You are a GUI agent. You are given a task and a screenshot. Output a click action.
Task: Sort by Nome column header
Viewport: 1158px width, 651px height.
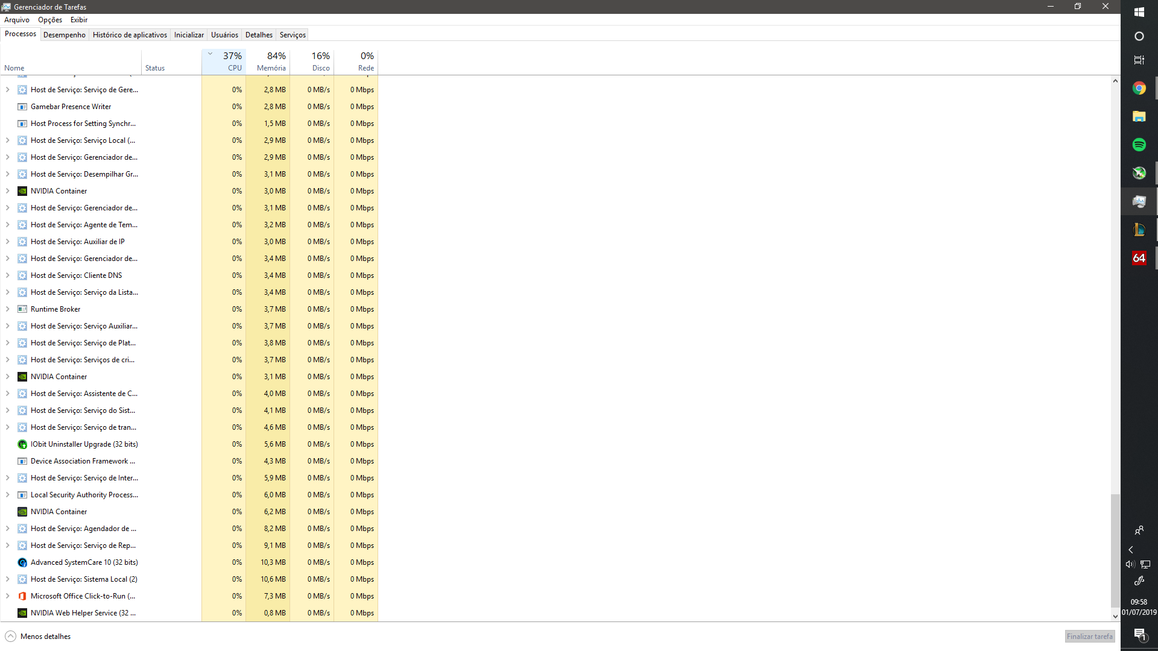(71, 61)
